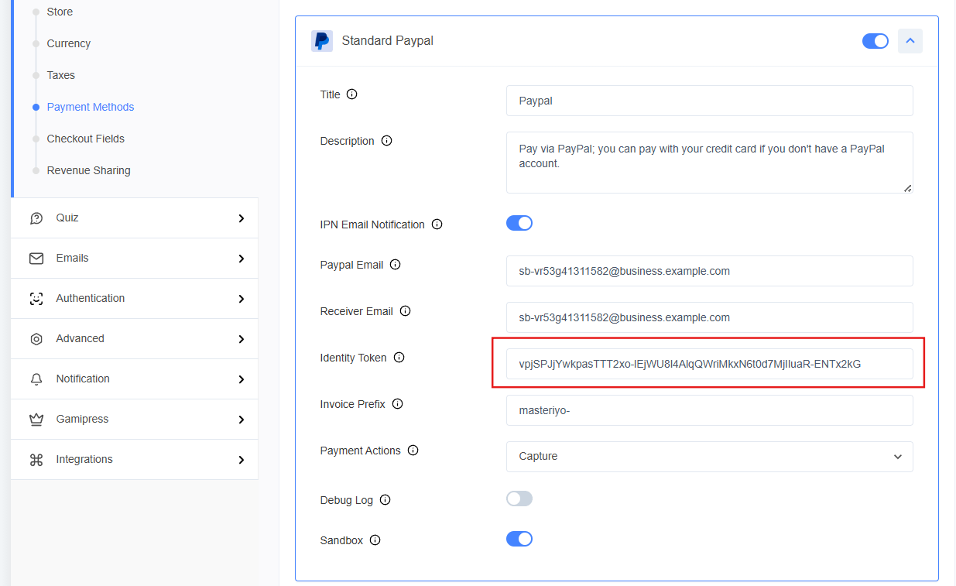This screenshot has height=586, width=956.
Task: Disable the Standard Paypal payment toggle
Action: [x=875, y=41]
